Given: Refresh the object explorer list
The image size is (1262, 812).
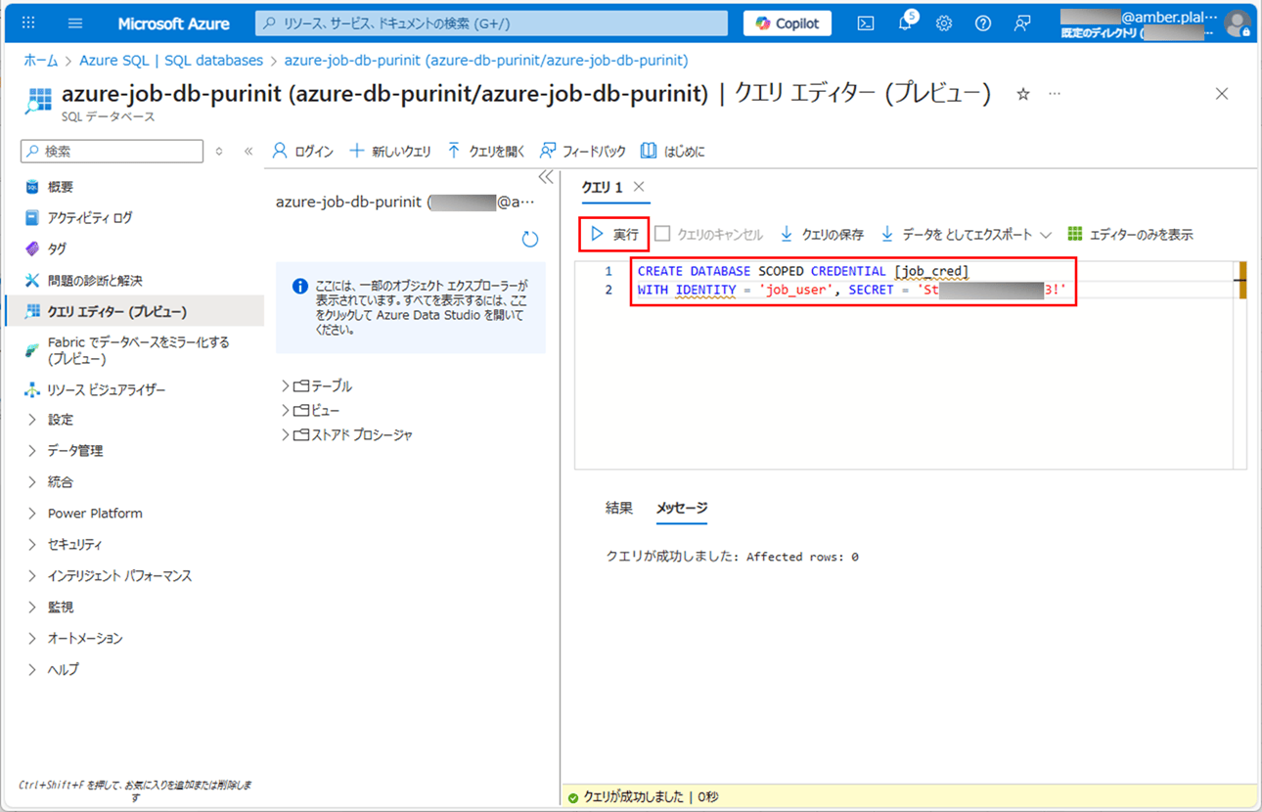Looking at the screenshot, I should tap(529, 239).
